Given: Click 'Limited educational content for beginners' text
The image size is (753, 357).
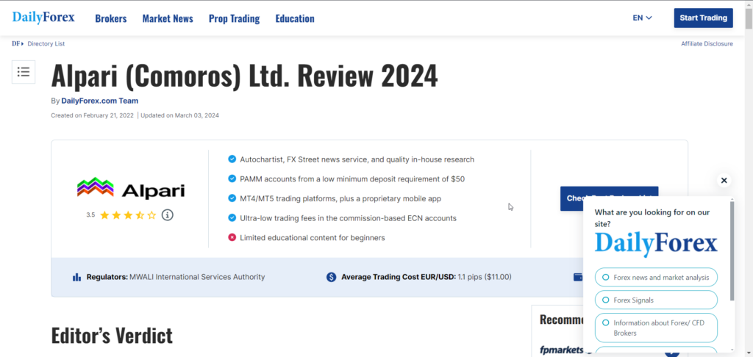Looking at the screenshot, I should coord(312,237).
